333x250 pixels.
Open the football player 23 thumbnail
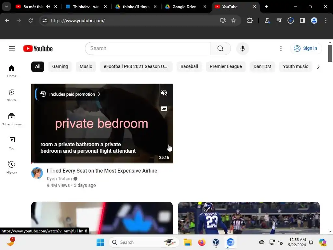tap(249, 218)
